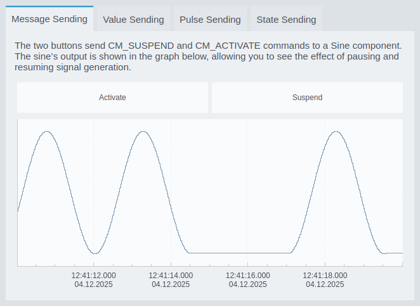420x306 pixels.
Task: Click the third sine peak after resume
Action: coord(336,132)
